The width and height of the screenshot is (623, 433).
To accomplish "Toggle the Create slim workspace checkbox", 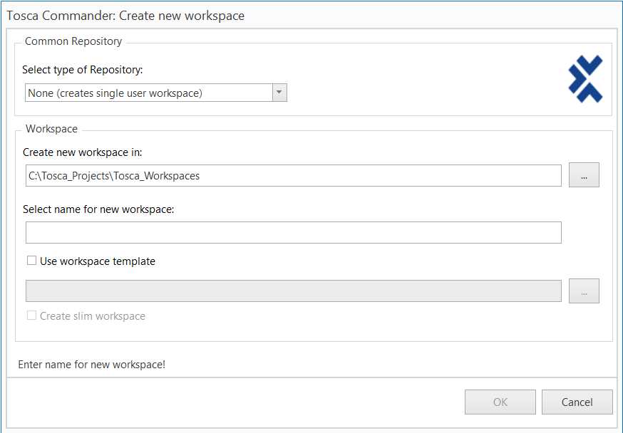I will (x=31, y=315).
